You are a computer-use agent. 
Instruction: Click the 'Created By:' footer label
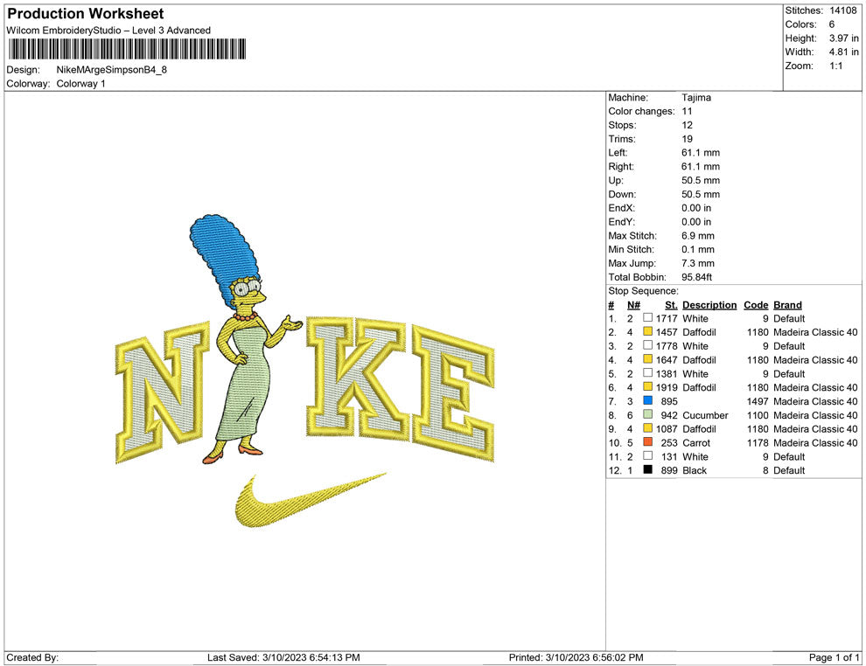coord(32,657)
